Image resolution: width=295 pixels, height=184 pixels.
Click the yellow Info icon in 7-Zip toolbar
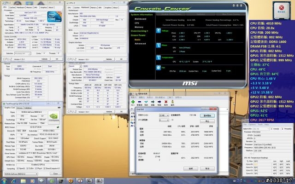[172, 102]
